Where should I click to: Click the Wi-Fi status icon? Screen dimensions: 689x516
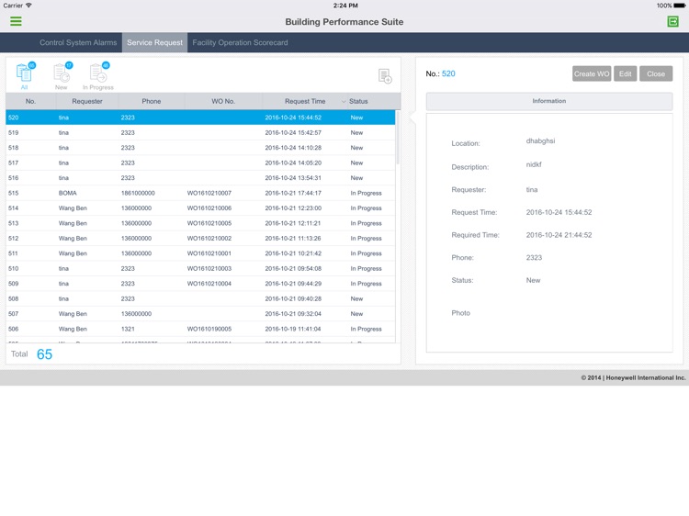click(x=29, y=6)
